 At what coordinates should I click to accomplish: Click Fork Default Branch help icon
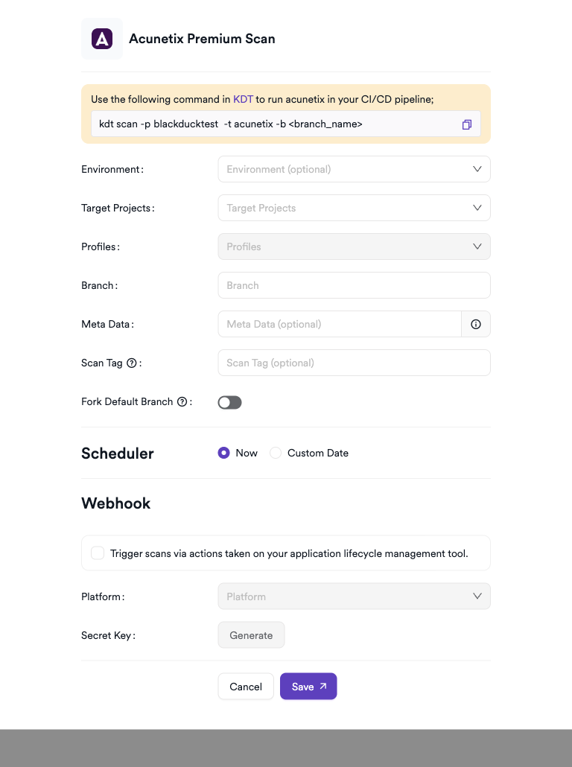182,402
